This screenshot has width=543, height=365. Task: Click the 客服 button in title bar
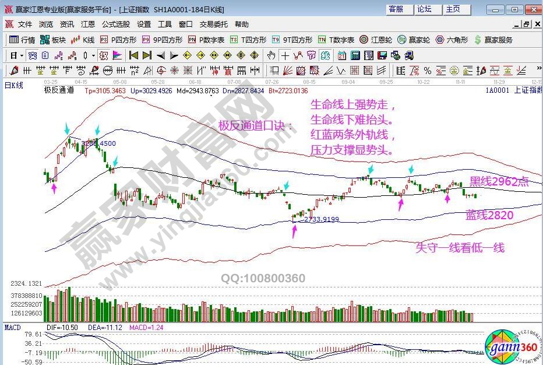tap(396, 9)
